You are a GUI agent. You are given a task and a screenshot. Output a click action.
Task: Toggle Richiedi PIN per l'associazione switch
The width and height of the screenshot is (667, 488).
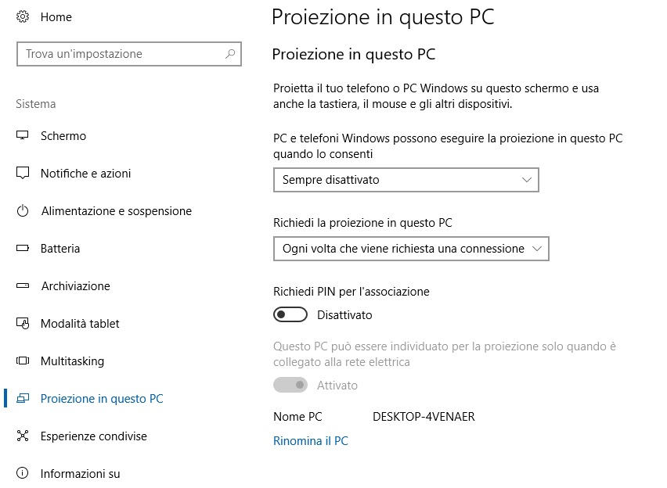(x=290, y=314)
